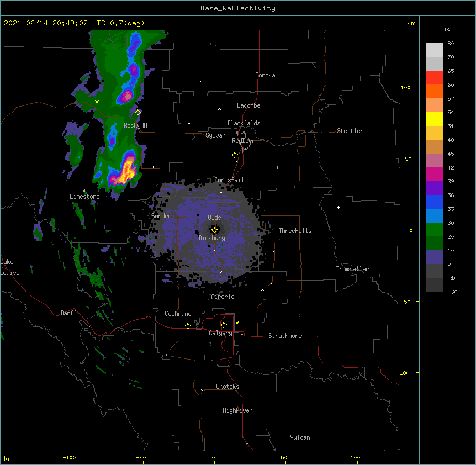476x465 pixels.
Task: Click the asterisk marker east of Innisfail
Action: click(277, 167)
